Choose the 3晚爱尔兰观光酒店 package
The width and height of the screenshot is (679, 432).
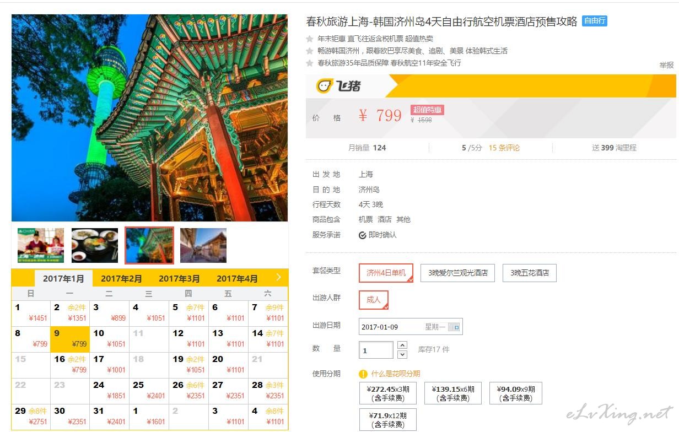(x=457, y=273)
